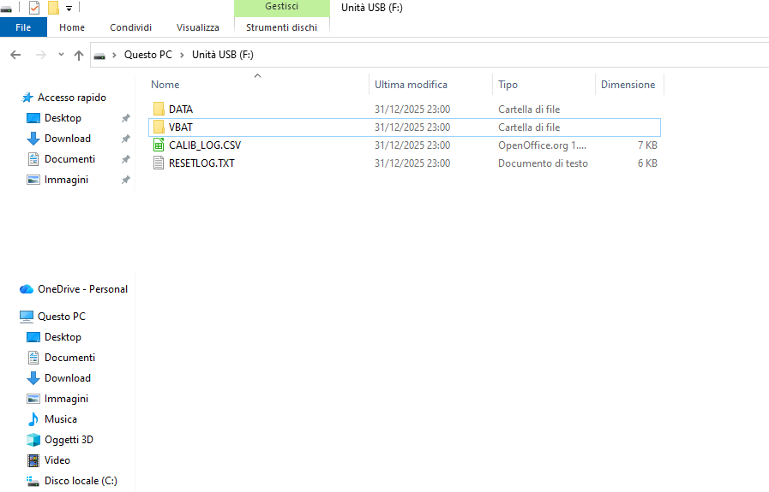Click the Documento di testo type cell
769x492 pixels.
[x=543, y=163]
